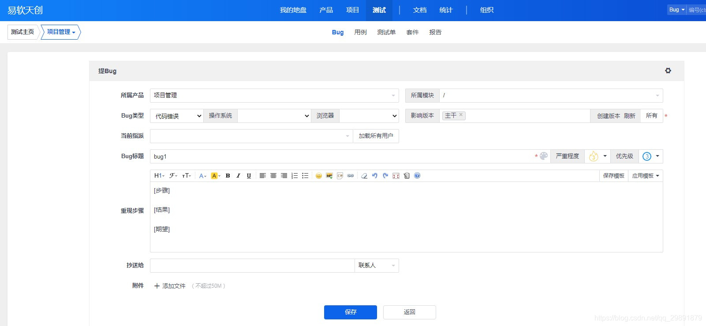Switch to the 测试单 sub-tab
Viewport: 706px width, 326px height.
point(386,32)
